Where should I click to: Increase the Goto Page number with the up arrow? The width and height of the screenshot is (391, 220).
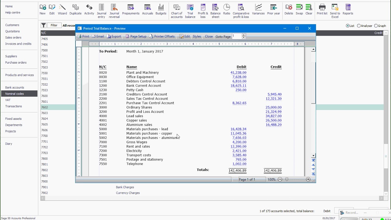tap(243, 35)
